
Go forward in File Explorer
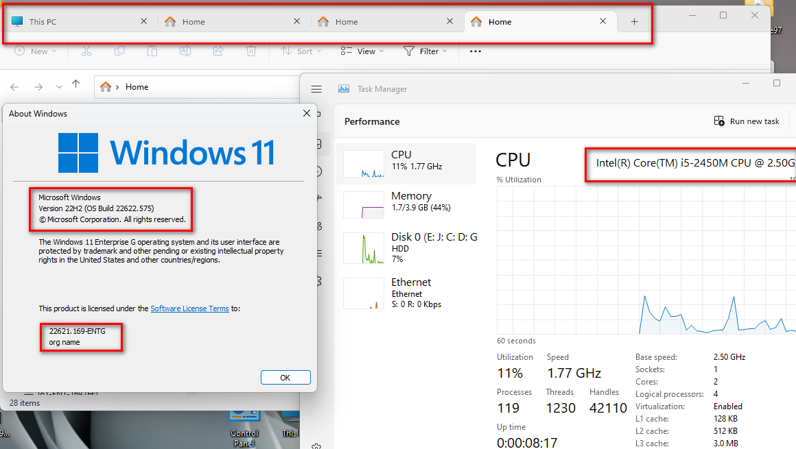pyautogui.click(x=38, y=87)
